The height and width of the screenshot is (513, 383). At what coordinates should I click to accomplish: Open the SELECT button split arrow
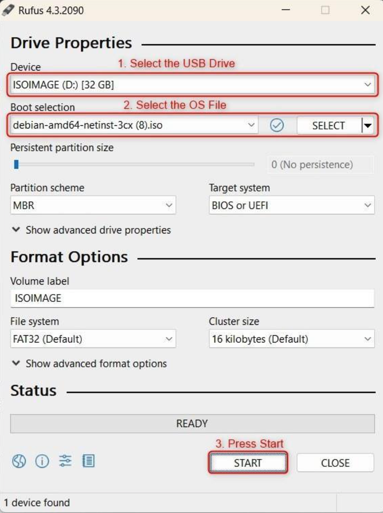tap(368, 126)
